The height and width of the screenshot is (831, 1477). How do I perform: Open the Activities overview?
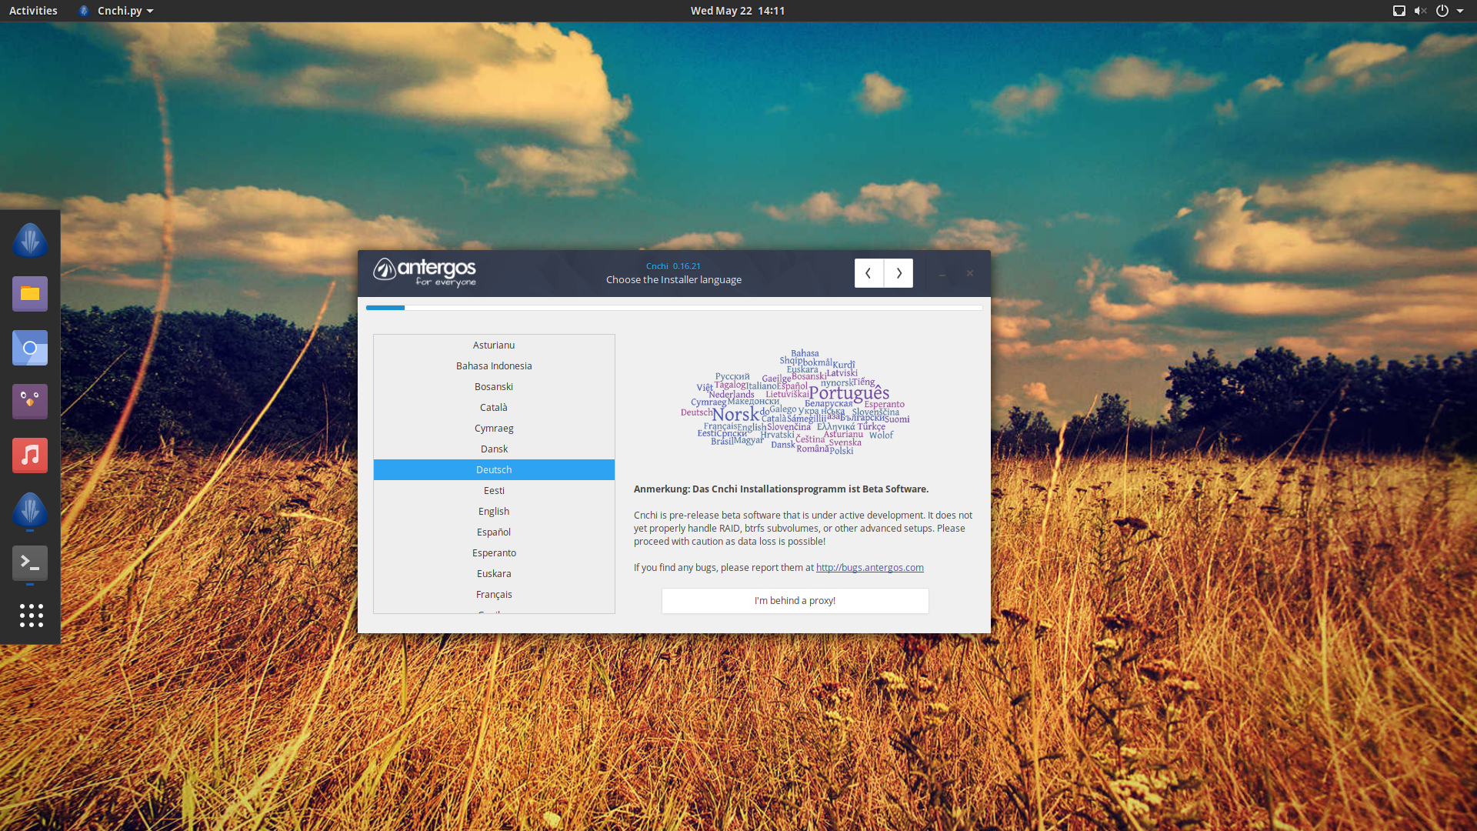(33, 11)
